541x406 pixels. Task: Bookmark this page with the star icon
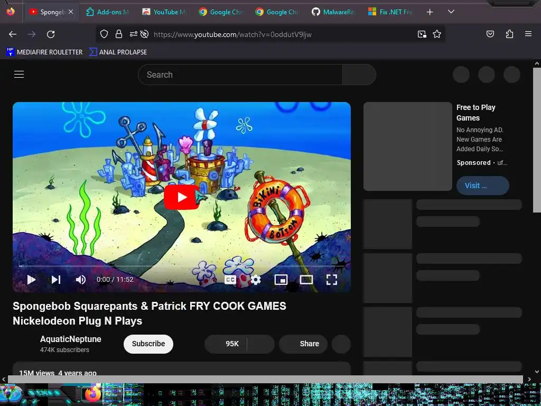coord(437,34)
